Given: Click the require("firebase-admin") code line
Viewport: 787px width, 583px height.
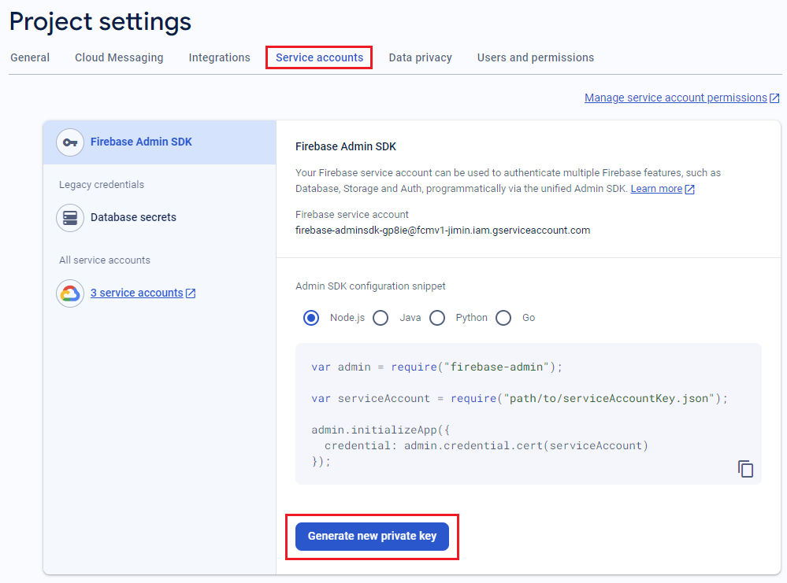Looking at the screenshot, I should pyautogui.click(x=436, y=367).
